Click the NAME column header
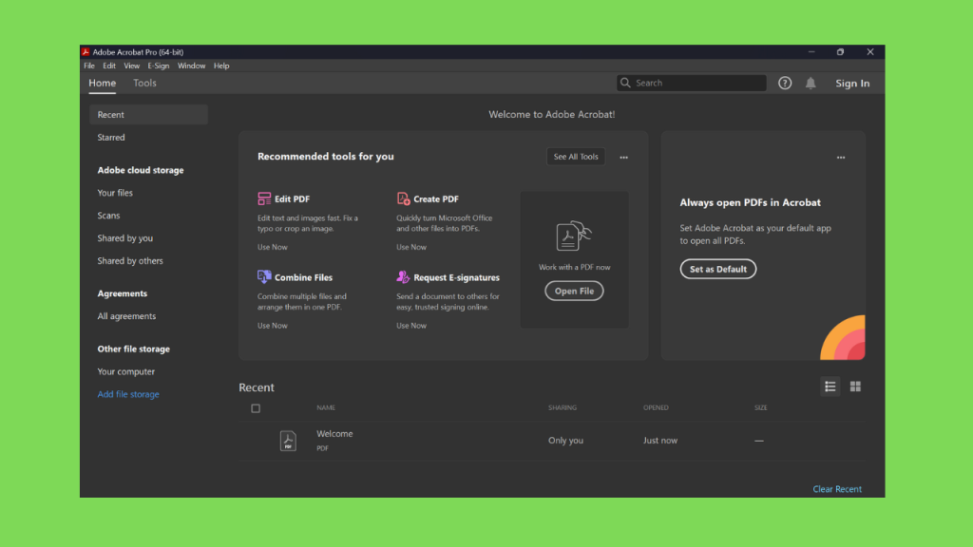The height and width of the screenshot is (547, 973). tap(326, 407)
